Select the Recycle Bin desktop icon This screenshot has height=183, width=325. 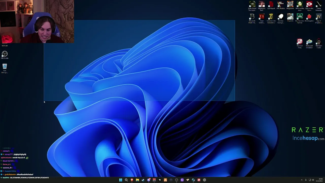point(5,68)
